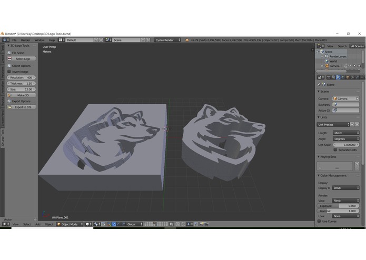Collapse the Color Management panel
This screenshot has width=366, height=260.
[319, 175]
